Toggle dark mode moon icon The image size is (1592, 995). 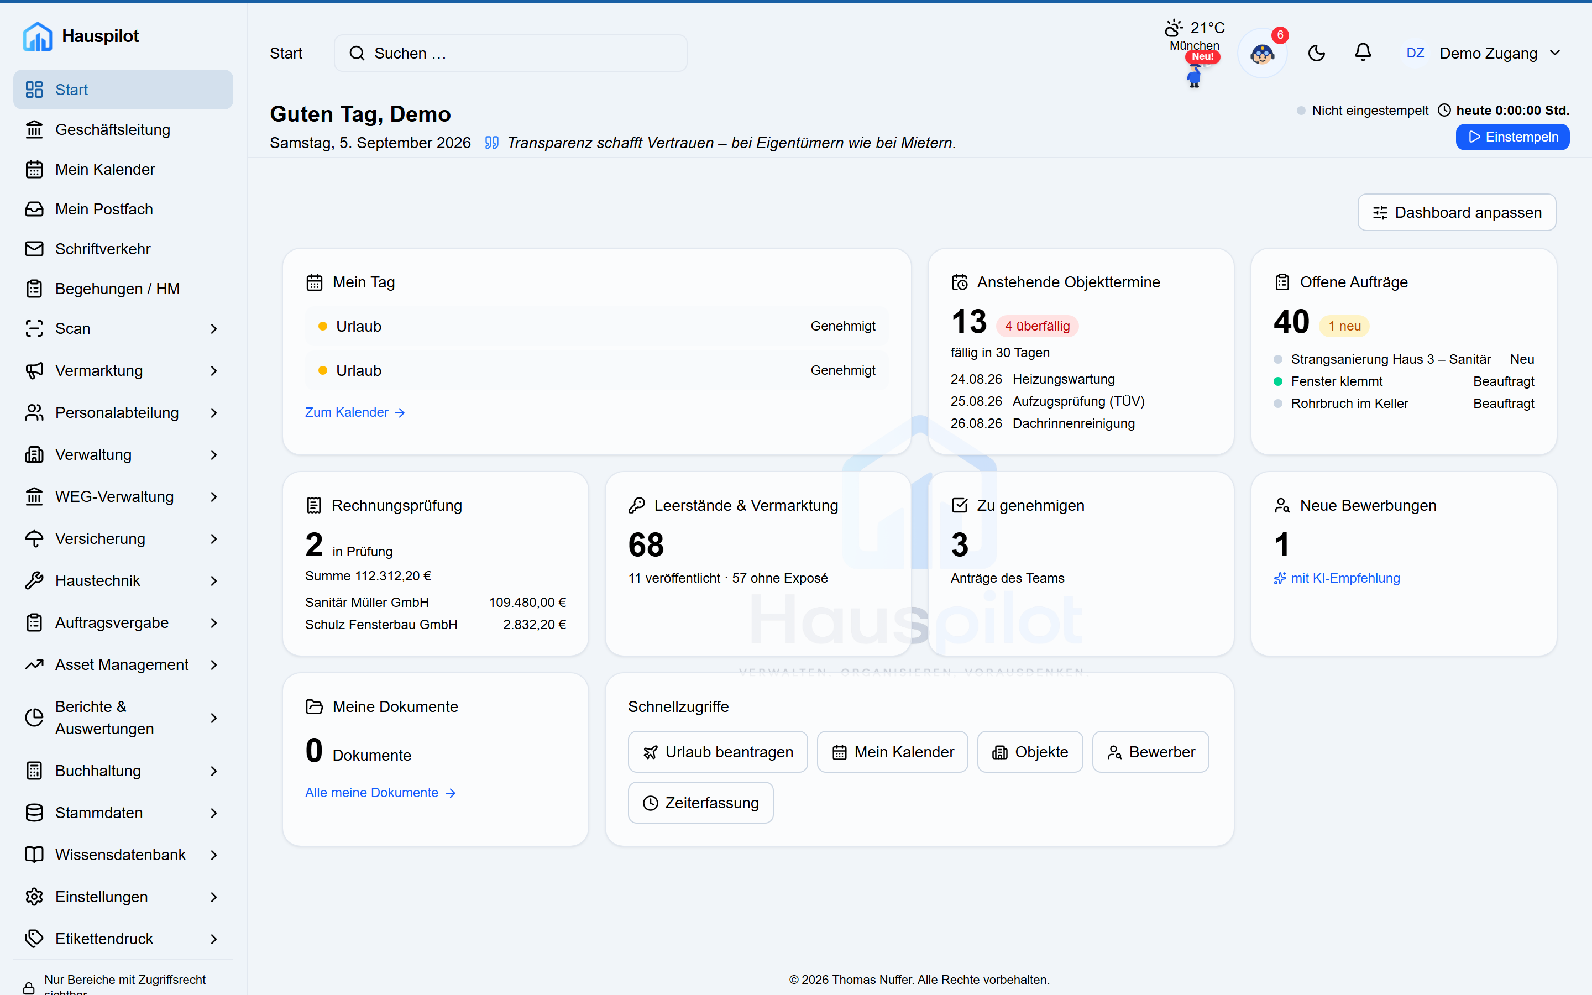[x=1316, y=53]
